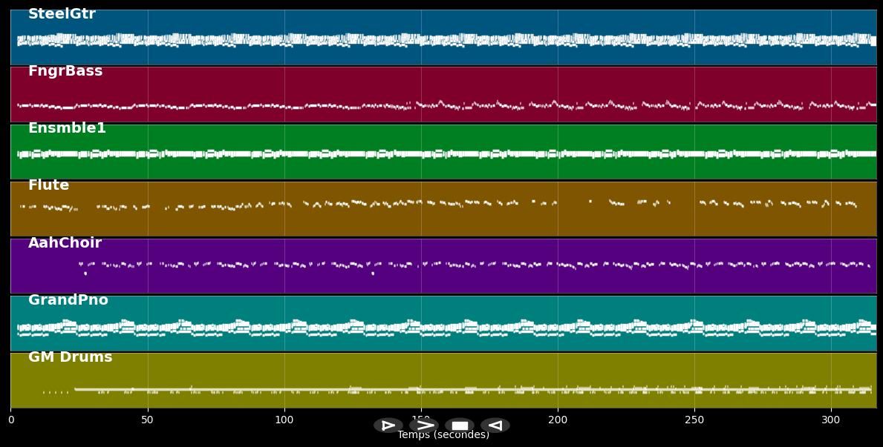Image resolution: width=883 pixels, height=447 pixels.
Task: Click the 200 seconds time axis label
Action: pos(558,420)
